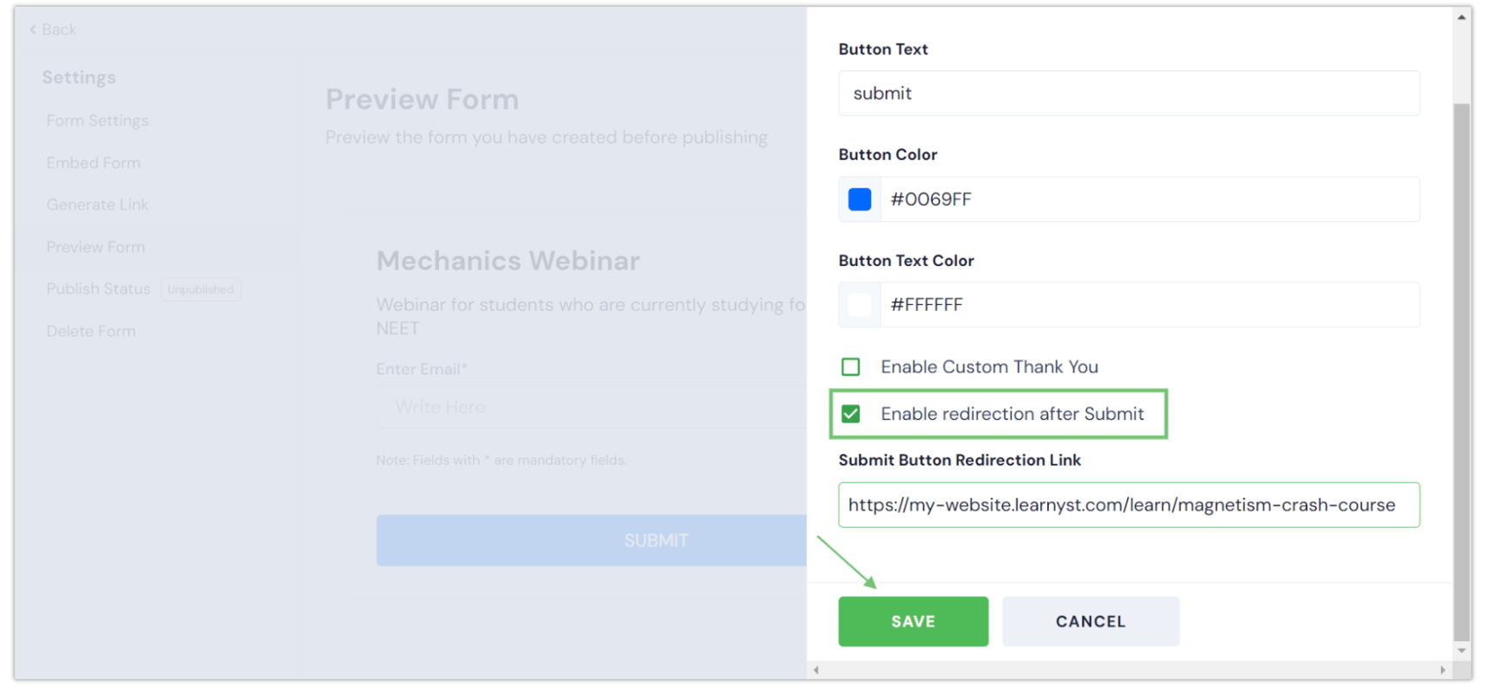
Task: Switch to the Preview Form section
Action: click(x=96, y=246)
